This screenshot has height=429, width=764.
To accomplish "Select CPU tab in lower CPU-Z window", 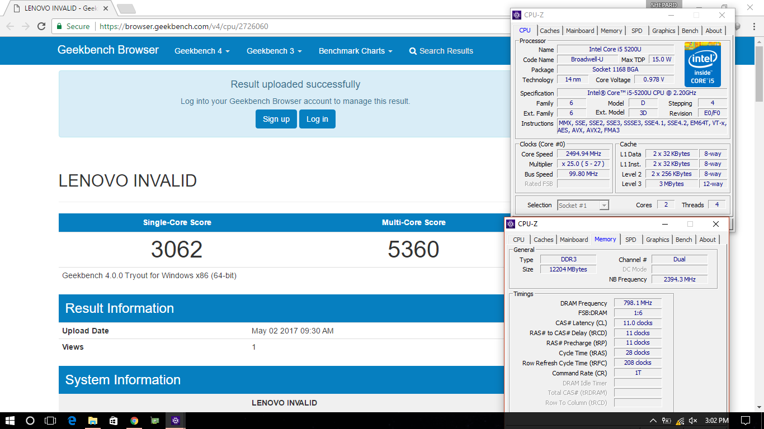I will [519, 240].
